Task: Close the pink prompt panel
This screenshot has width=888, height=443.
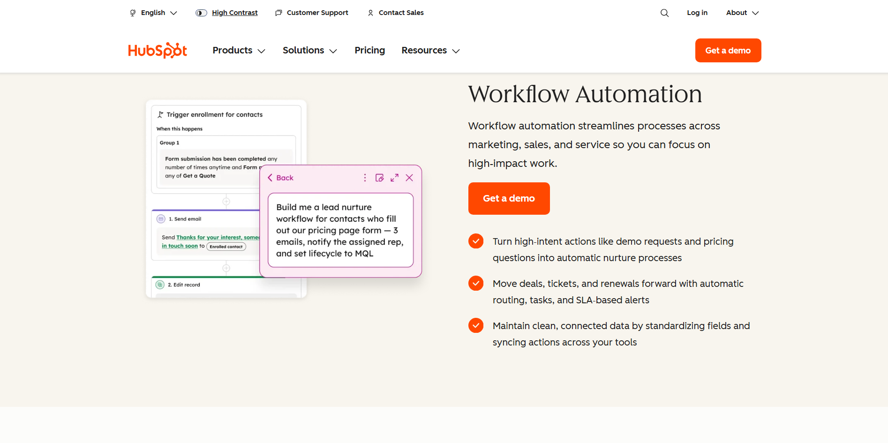Action: [x=409, y=178]
